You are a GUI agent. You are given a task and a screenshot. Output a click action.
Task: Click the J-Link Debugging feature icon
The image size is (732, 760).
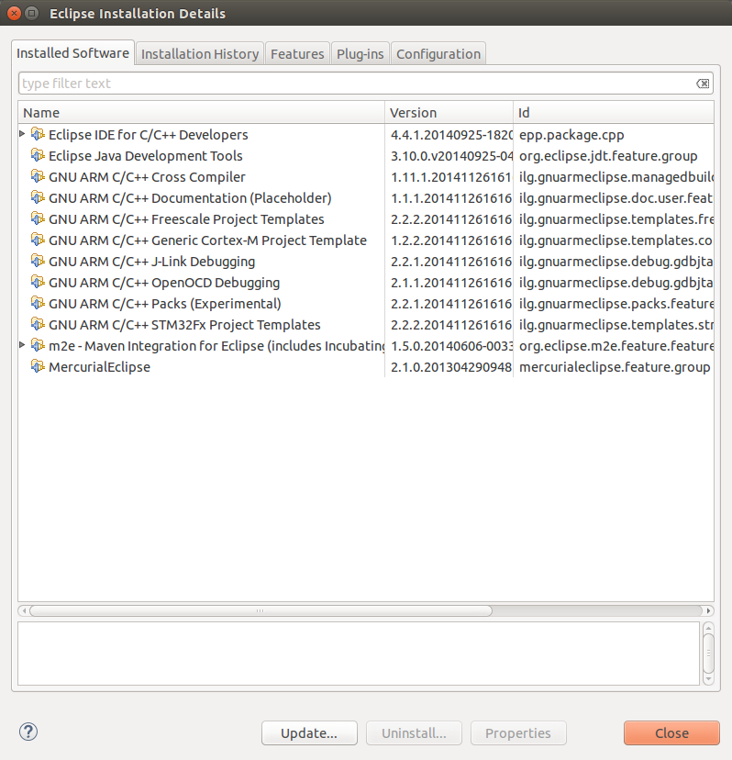click(38, 262)
